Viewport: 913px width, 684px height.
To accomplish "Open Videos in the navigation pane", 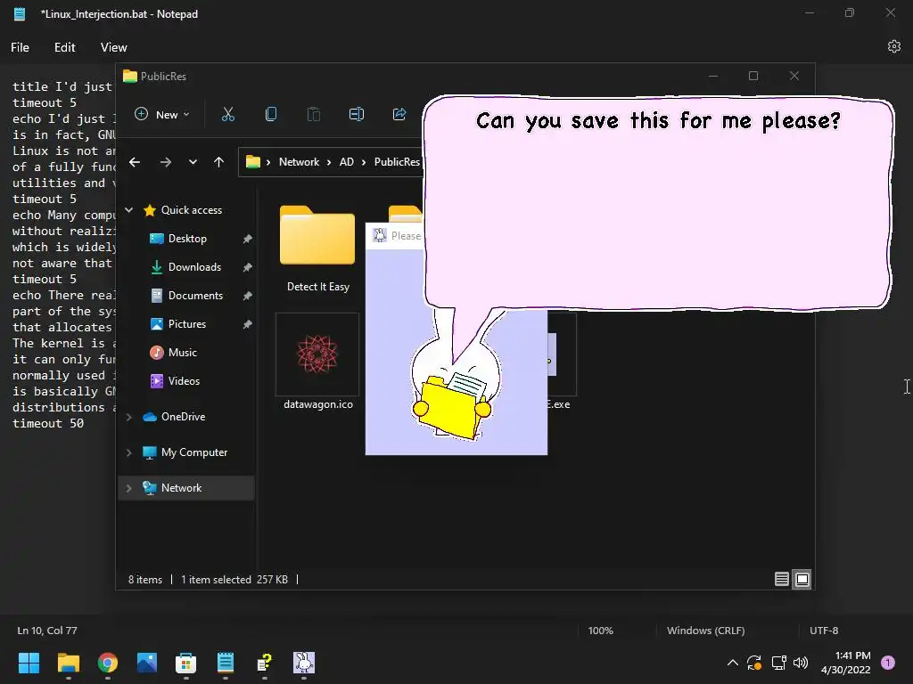I will [184, 381].
